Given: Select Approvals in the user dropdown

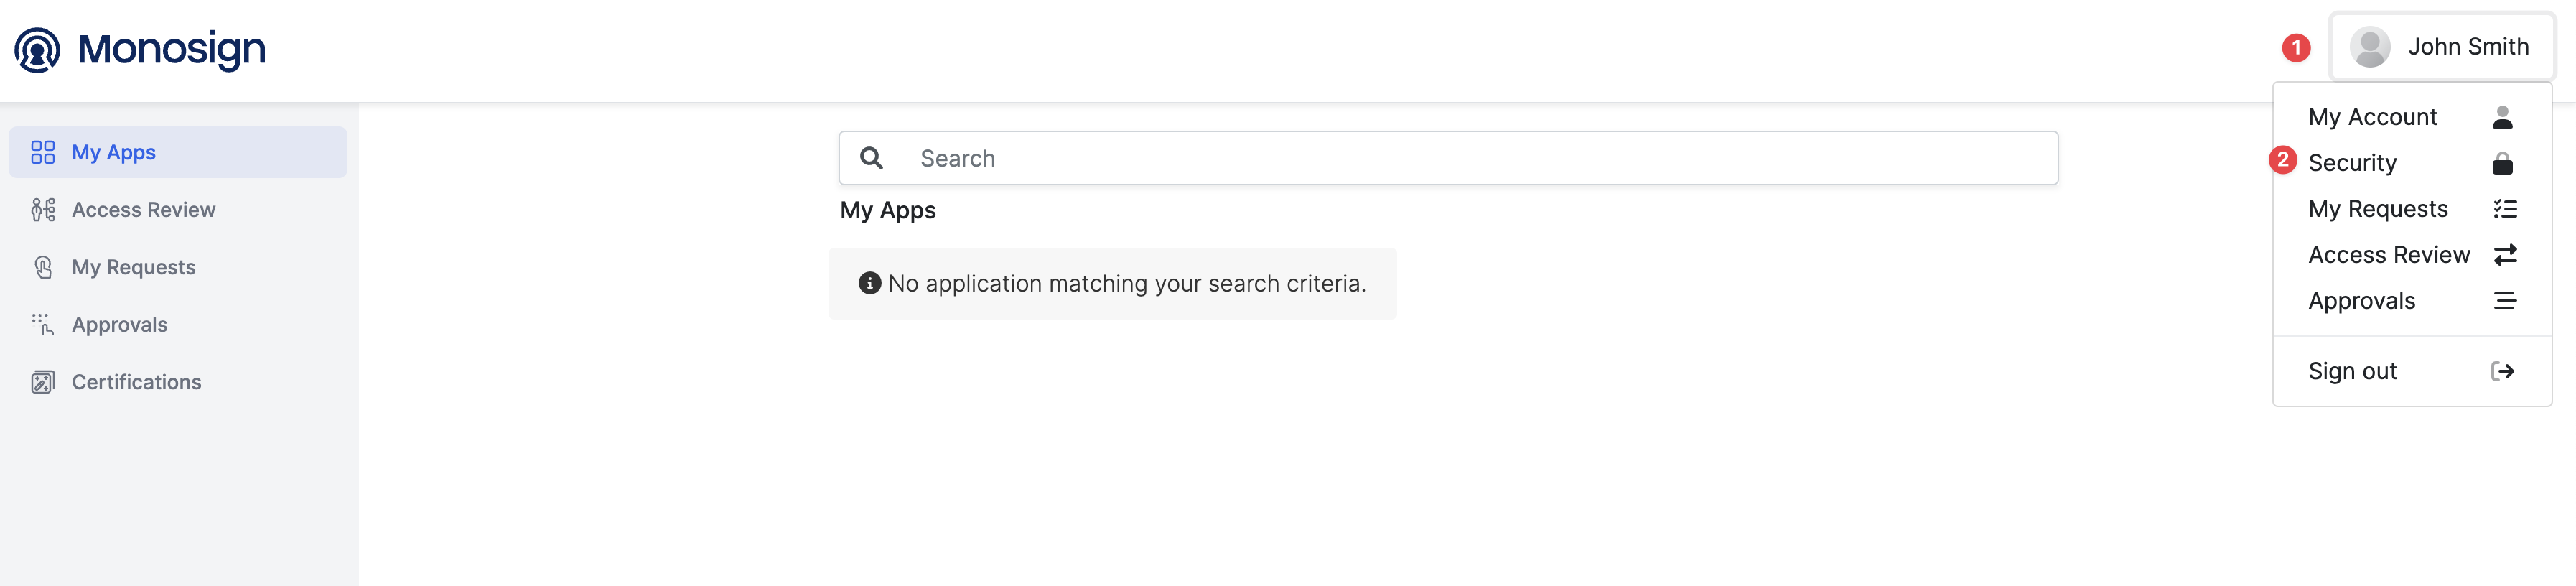Looking at the screenshot, I should [2361, 301].
